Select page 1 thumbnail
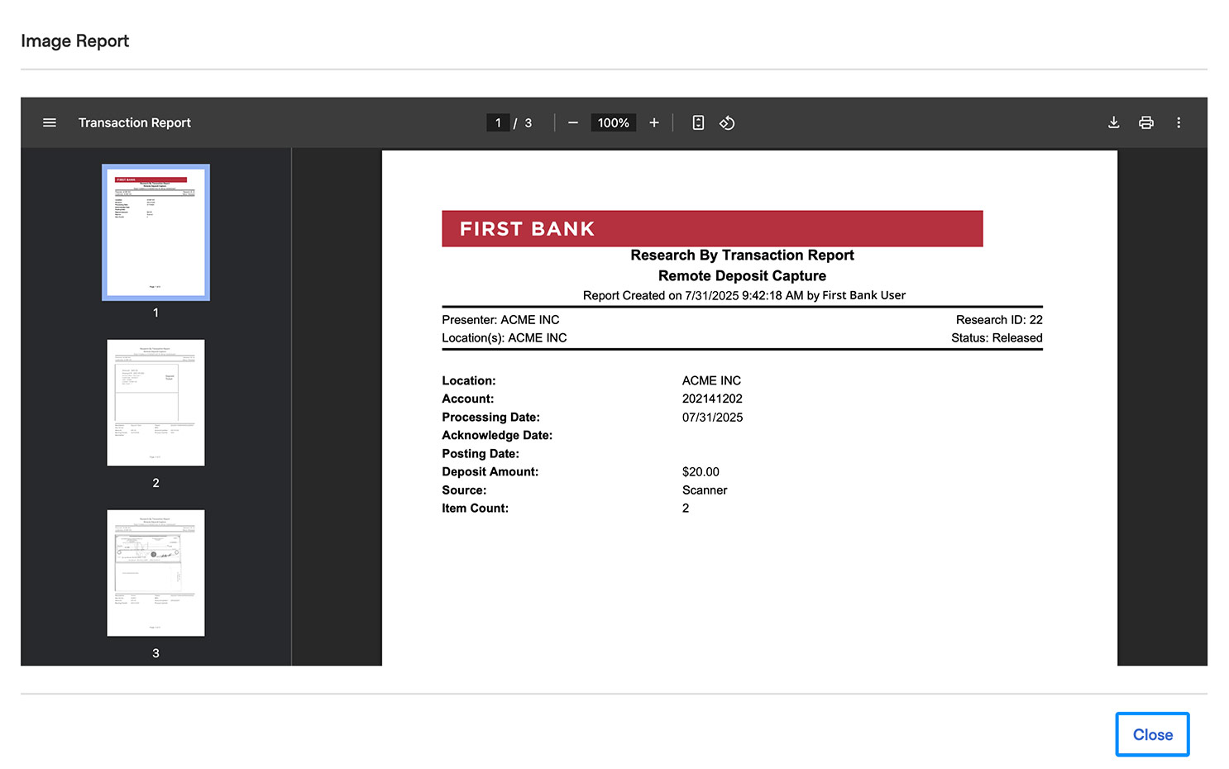Screen dimensions: 1229x769 point(155,232)
